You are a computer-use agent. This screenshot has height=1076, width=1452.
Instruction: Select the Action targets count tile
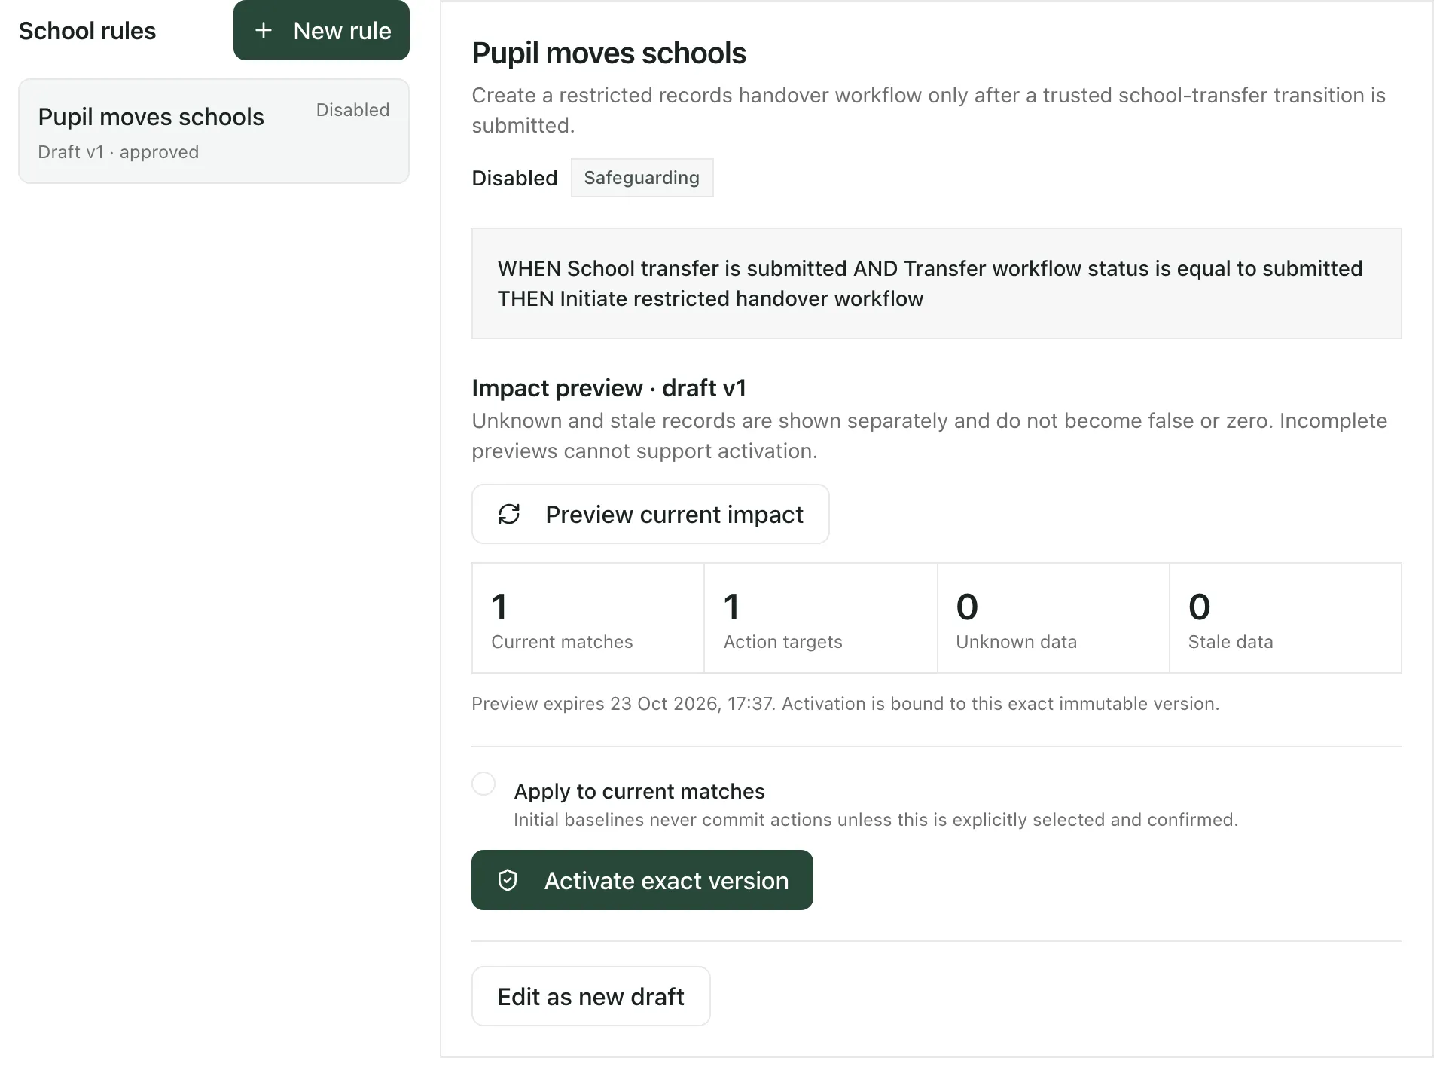(x=821, y=619)
